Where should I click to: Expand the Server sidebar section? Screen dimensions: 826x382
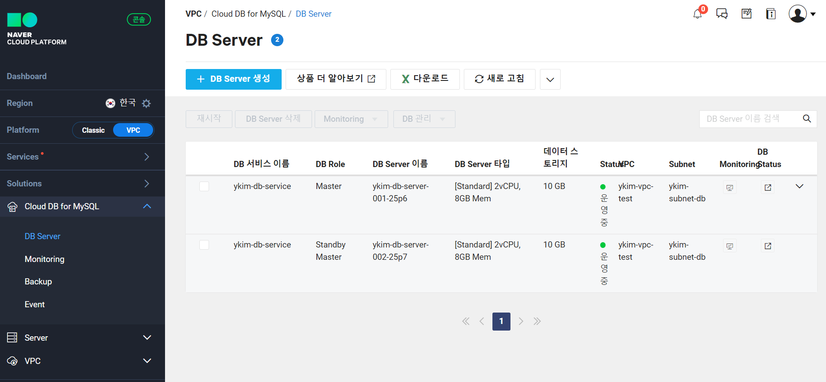click(147, 338)
